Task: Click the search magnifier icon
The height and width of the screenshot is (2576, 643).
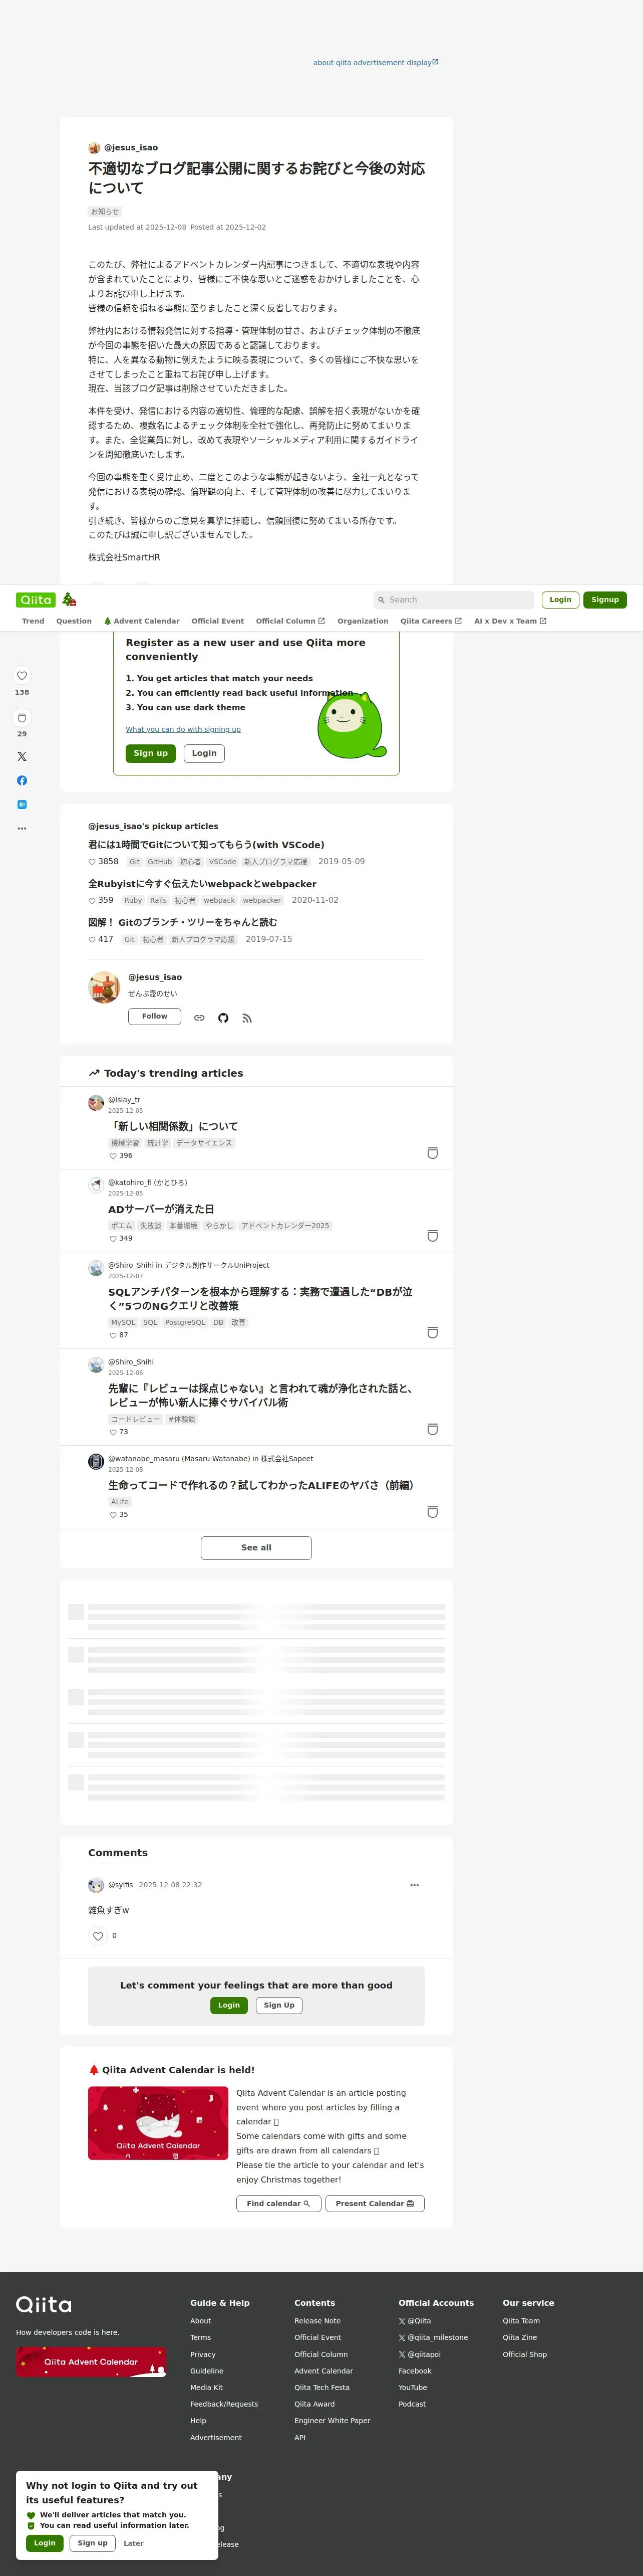Action: point(382,600)
